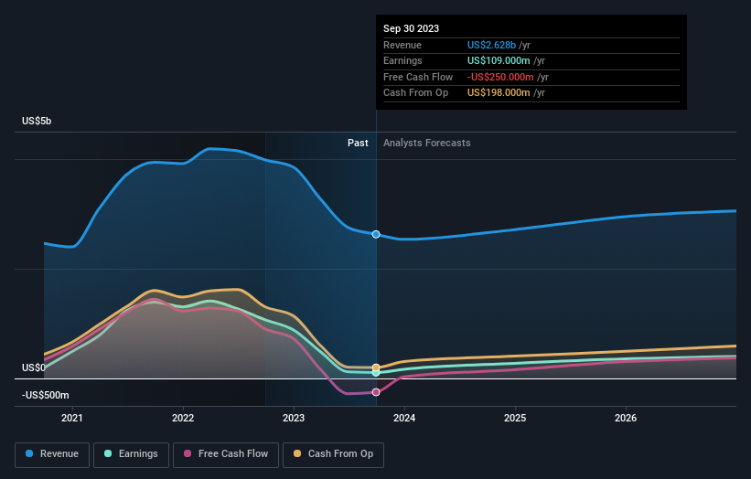The height and width of the screenshot is (479, 751).
Task: Click the 2026 x-axis label
Action: (626, 419)
